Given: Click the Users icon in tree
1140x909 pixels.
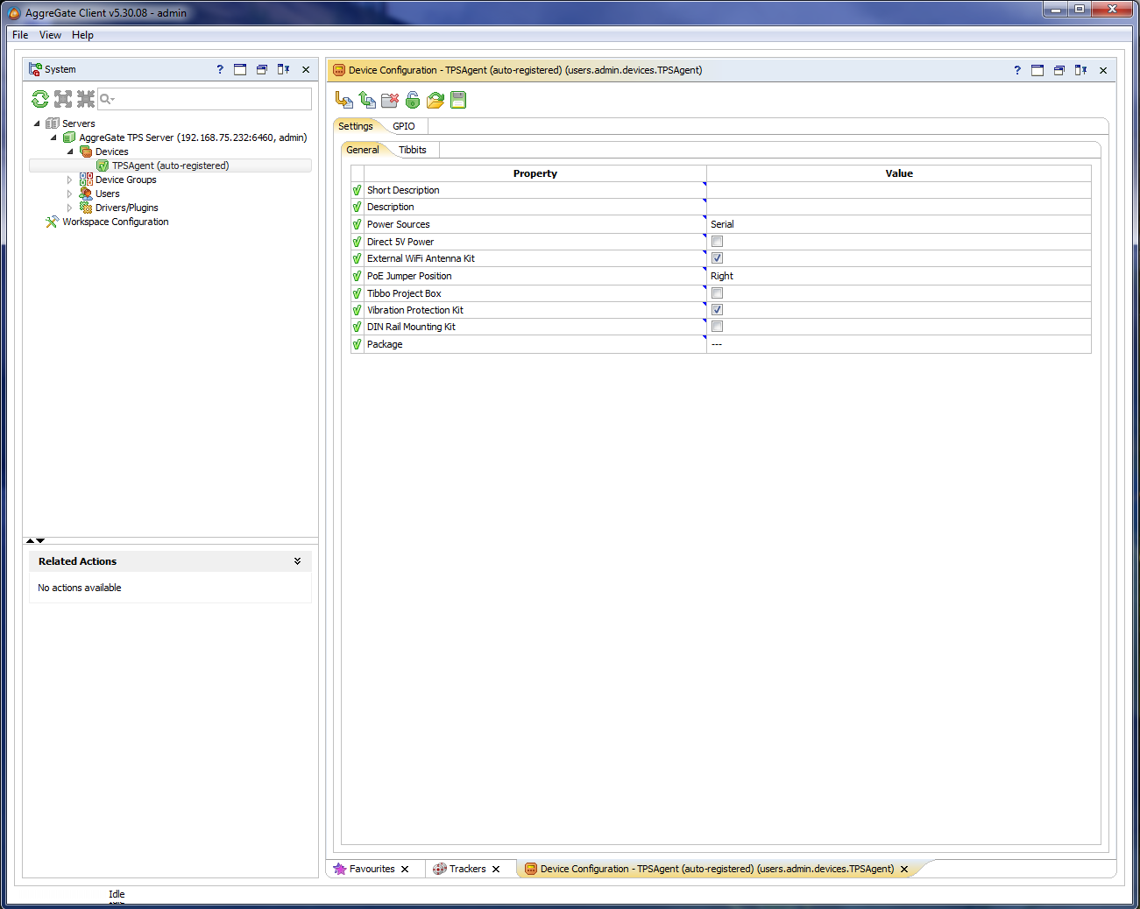Looking at the screenshot, I should [86, 194].
